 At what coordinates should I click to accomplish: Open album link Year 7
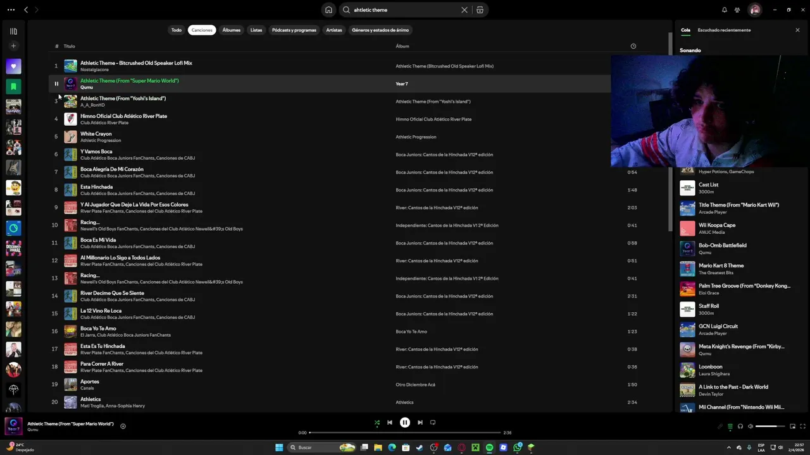(402, 83)
